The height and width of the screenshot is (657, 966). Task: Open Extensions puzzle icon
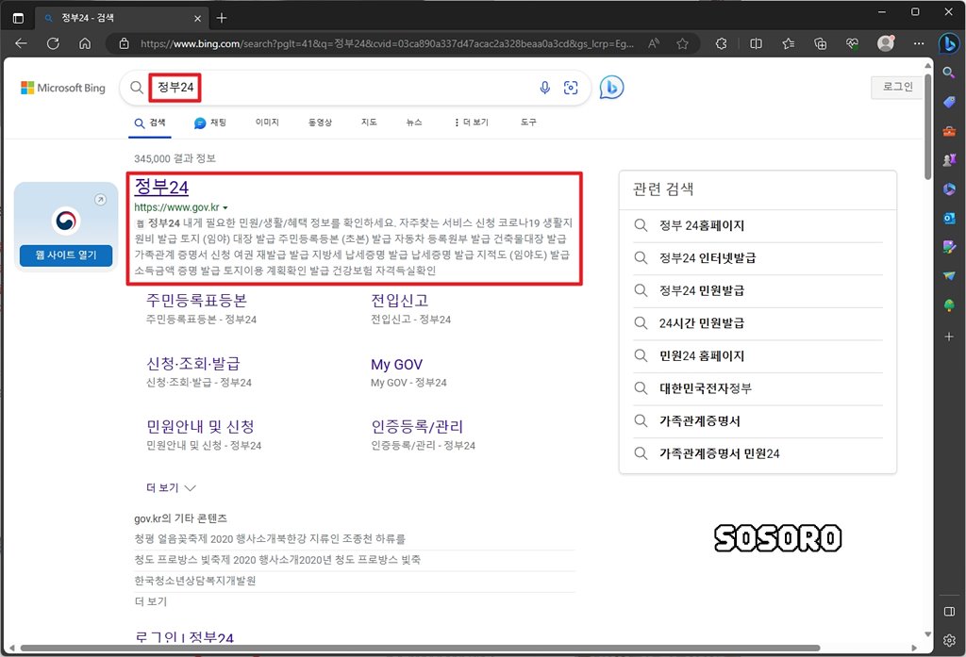[x=721, y=43]
